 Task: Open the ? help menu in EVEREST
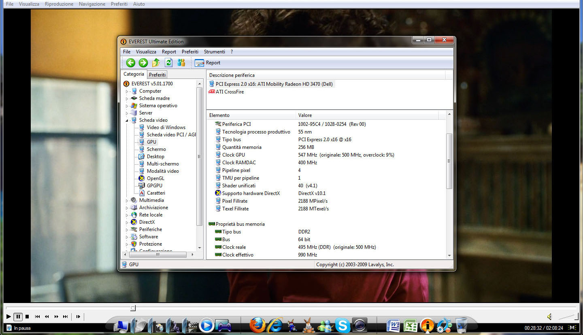232,52
